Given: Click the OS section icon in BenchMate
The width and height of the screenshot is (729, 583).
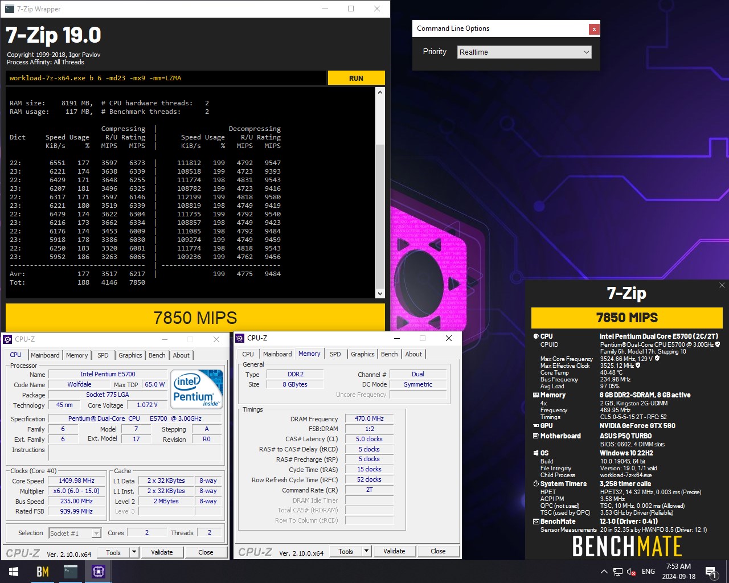Looking at the screenshot, I should (x=535, y=453).
